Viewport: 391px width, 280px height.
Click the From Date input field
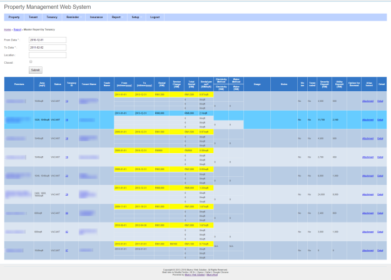pyautogui.click(x=48, y=40)
